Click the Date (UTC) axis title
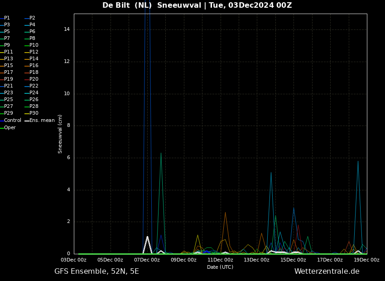Screen dimensions: 385x281 click(220, 267)
